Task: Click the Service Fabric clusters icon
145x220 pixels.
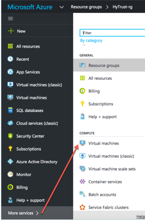Action: [x=82, y=207]
